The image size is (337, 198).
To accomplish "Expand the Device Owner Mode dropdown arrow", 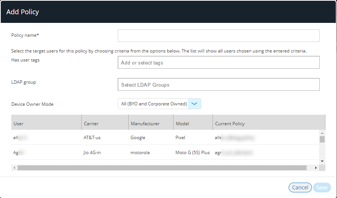I will coord(194,104).
